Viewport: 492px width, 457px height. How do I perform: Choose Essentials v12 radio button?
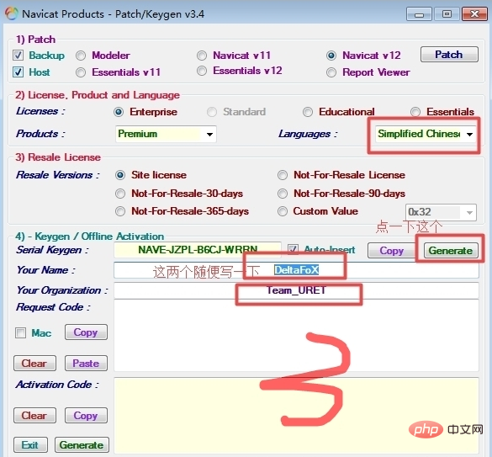coord(202,71)
